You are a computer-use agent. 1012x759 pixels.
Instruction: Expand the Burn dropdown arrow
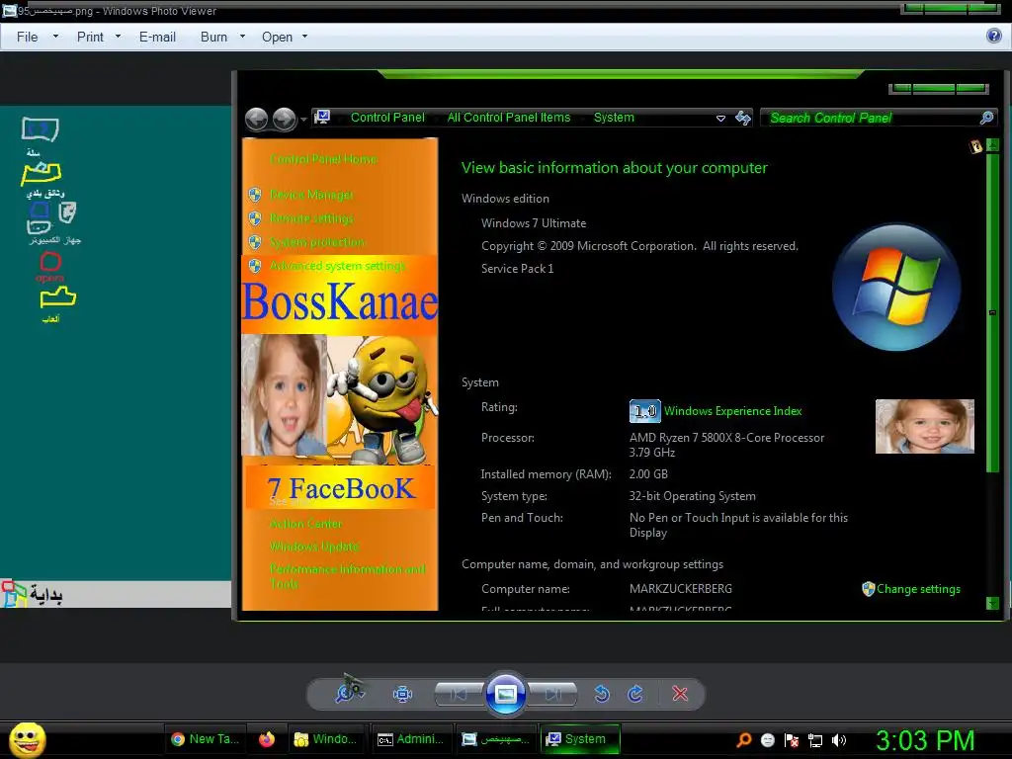click(243, 37)
